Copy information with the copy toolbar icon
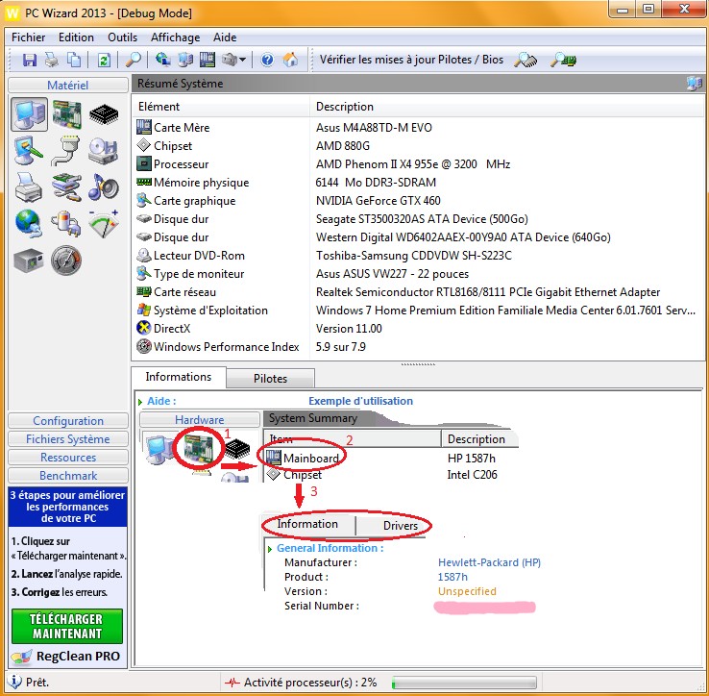The image size is (709, 696). (x=74, y=60)
